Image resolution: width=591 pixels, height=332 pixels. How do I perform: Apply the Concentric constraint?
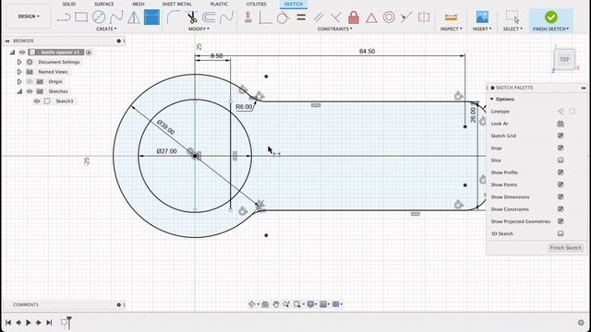tap(389, 18)
